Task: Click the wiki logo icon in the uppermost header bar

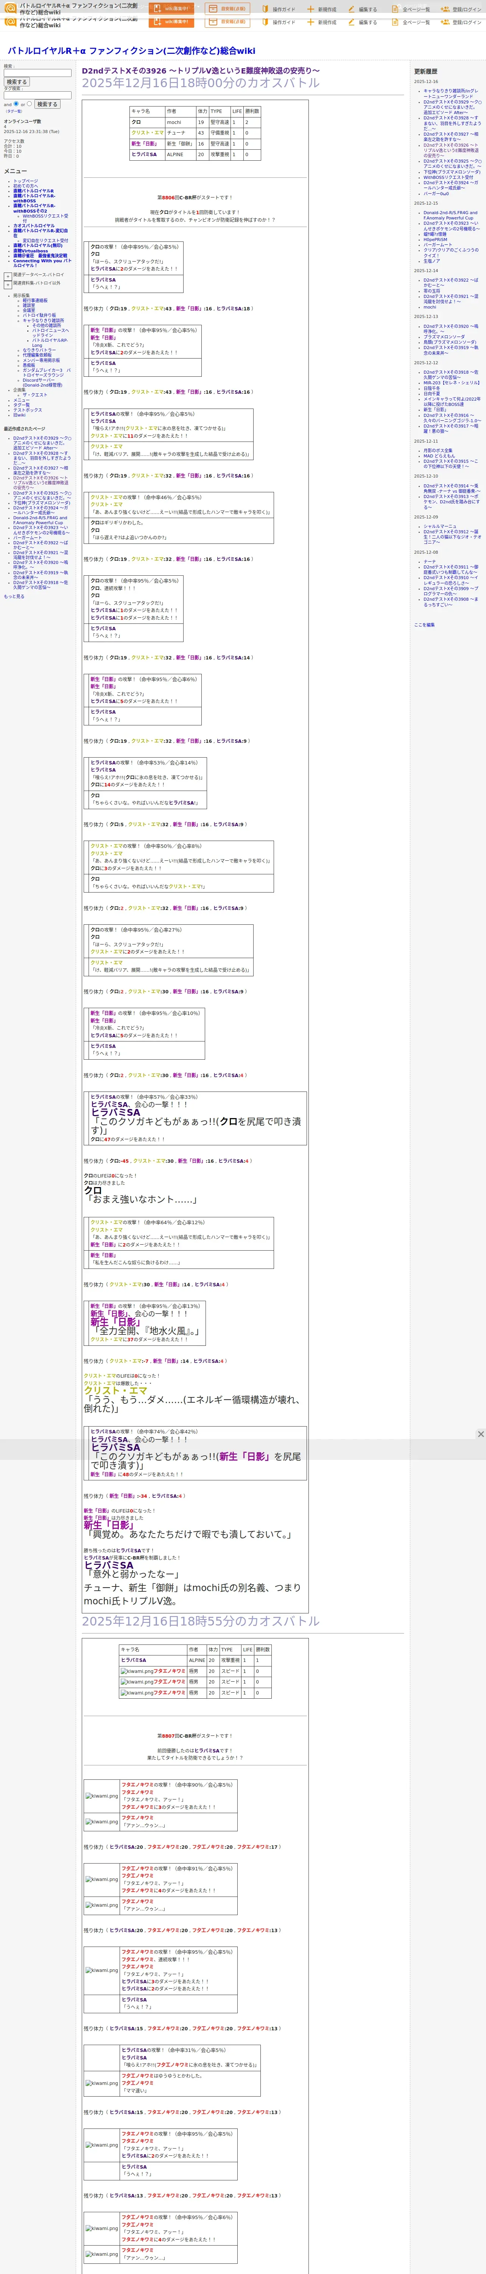Action: coord(11,8)
